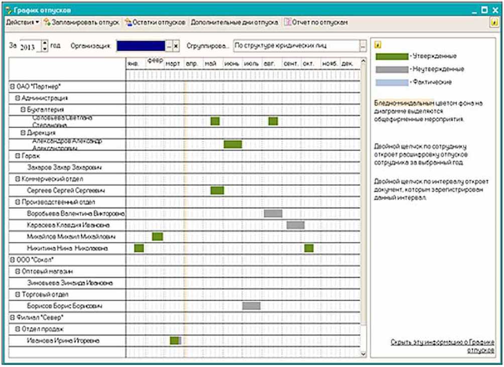The width and height of the screenshot is (504, 367).
Task: Click Воробьева's gray August vacation bar
Action: coord(273,214)
